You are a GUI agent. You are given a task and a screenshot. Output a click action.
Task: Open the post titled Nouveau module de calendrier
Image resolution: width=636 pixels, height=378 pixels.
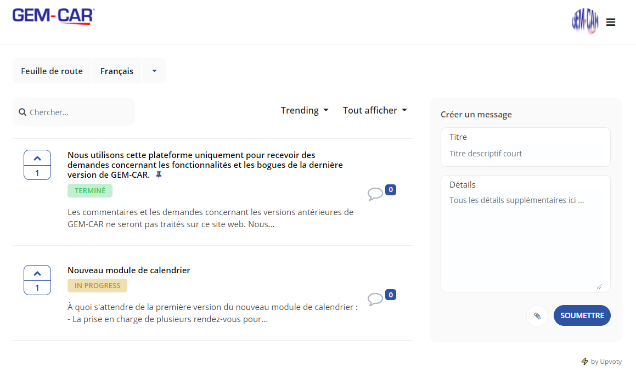click(x=128, y=270)
